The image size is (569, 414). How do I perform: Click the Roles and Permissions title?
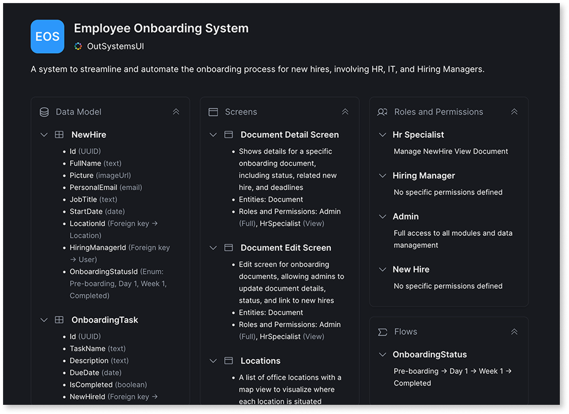pyautogui.click(x=439, y=112)
